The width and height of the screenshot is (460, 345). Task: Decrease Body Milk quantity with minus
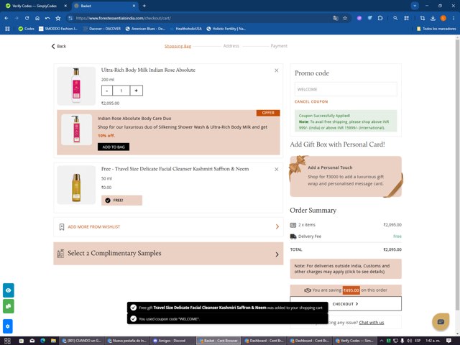coord(107,91)
